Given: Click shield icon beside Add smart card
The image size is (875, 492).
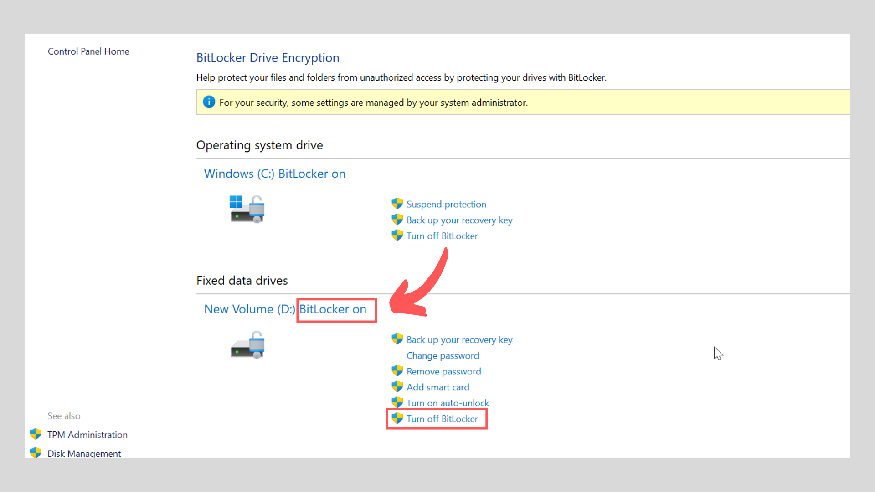Looking at the screenshot, I should point(397,386).
